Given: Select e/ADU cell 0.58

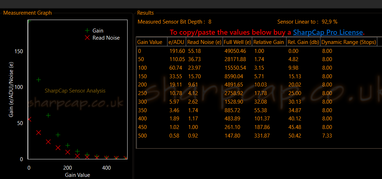Looking at the screenshot, I should (x=174, y=136).
